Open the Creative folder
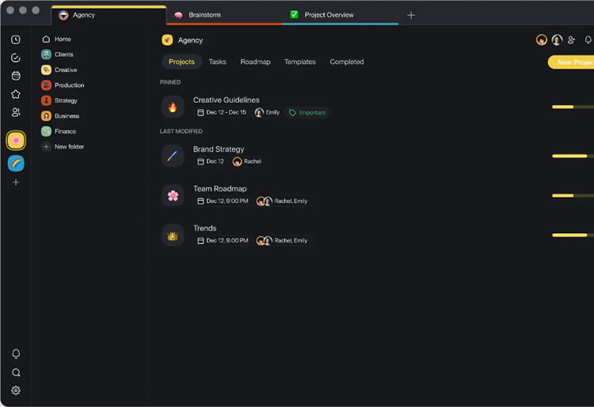594x407 pixels. tap(59, 70)
